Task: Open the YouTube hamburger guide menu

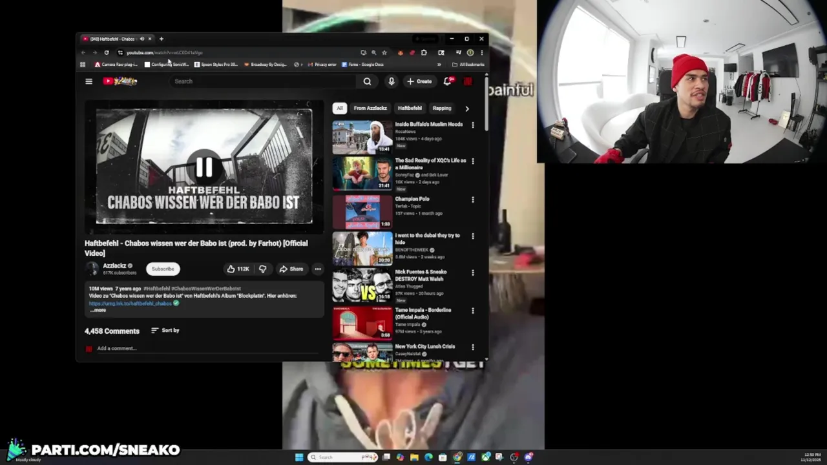Action: [x=89, y=81]
